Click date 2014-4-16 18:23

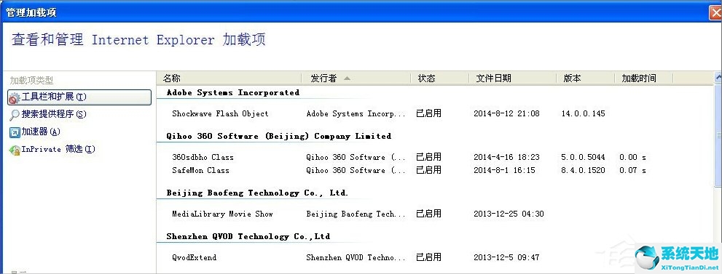click(506, 157)
